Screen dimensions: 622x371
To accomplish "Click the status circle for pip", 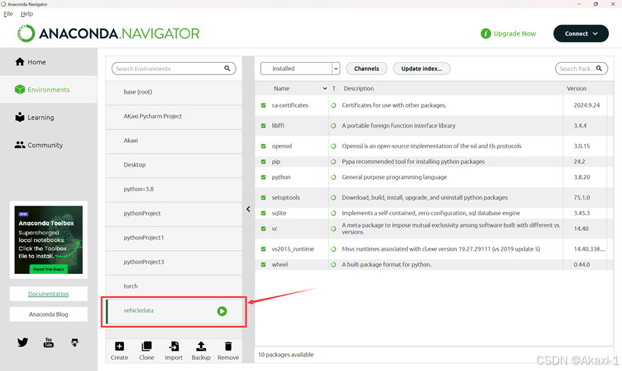I will (x=334, y=161).
